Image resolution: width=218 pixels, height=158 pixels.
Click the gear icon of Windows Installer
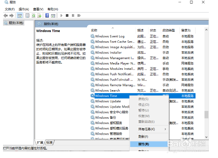93,53
